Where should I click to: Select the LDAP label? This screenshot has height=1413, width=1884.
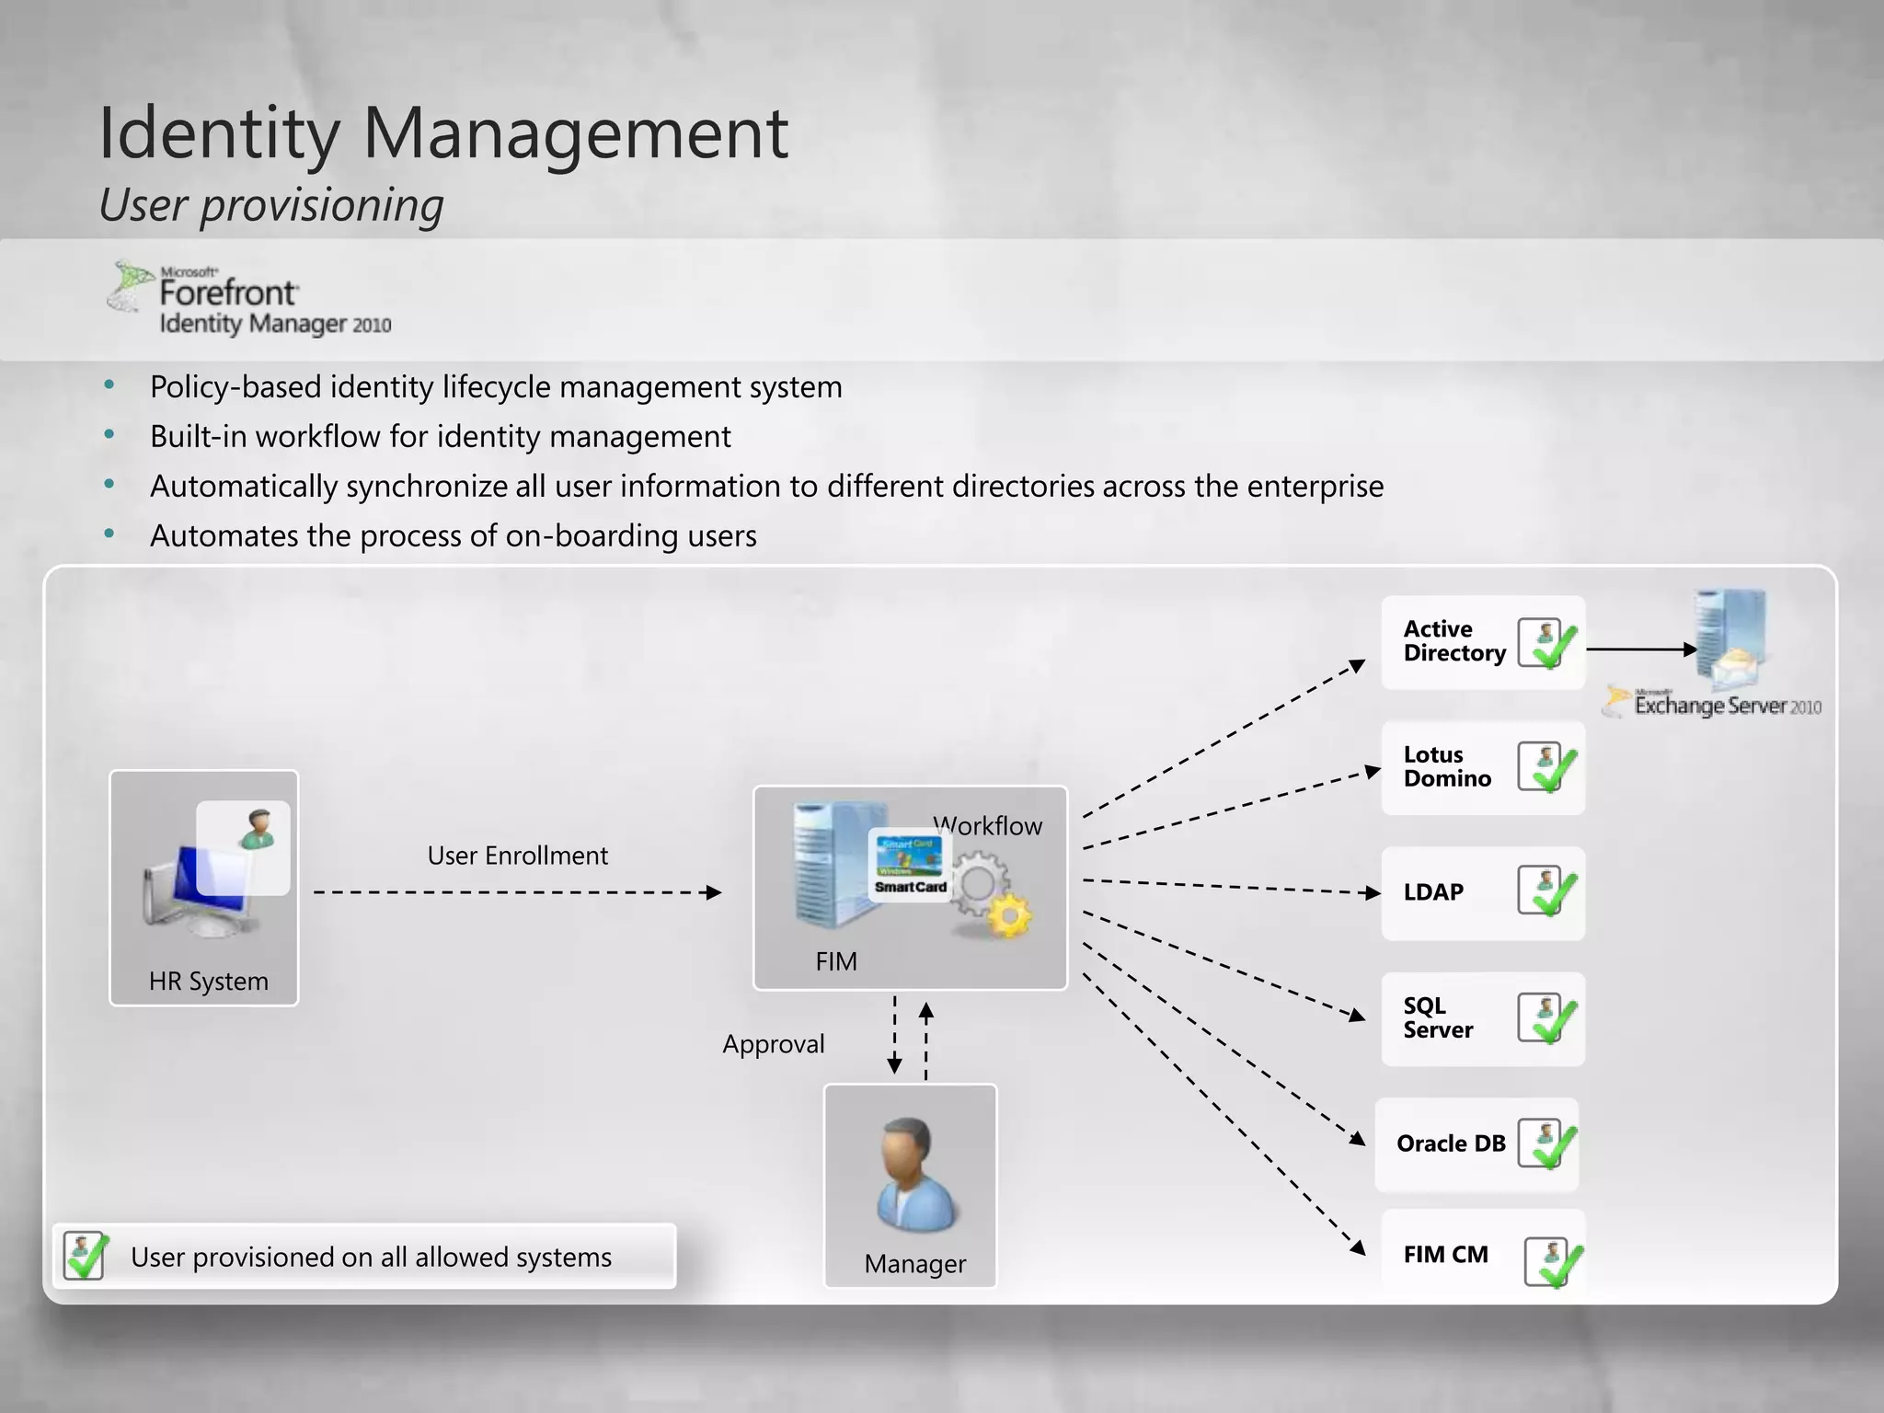(x=1433, y=892)
